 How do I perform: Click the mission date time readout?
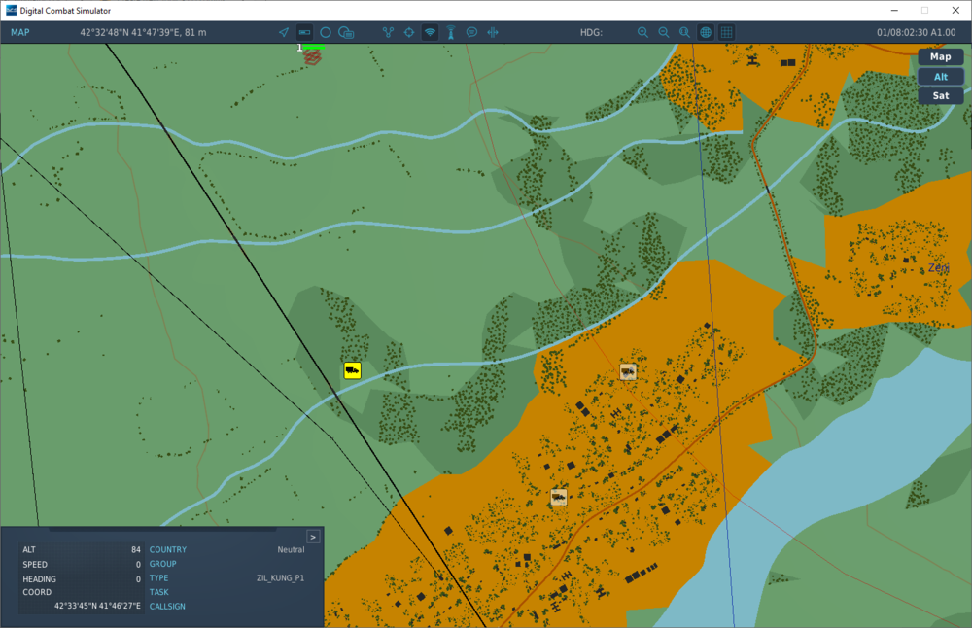click(x=916, y=32)
